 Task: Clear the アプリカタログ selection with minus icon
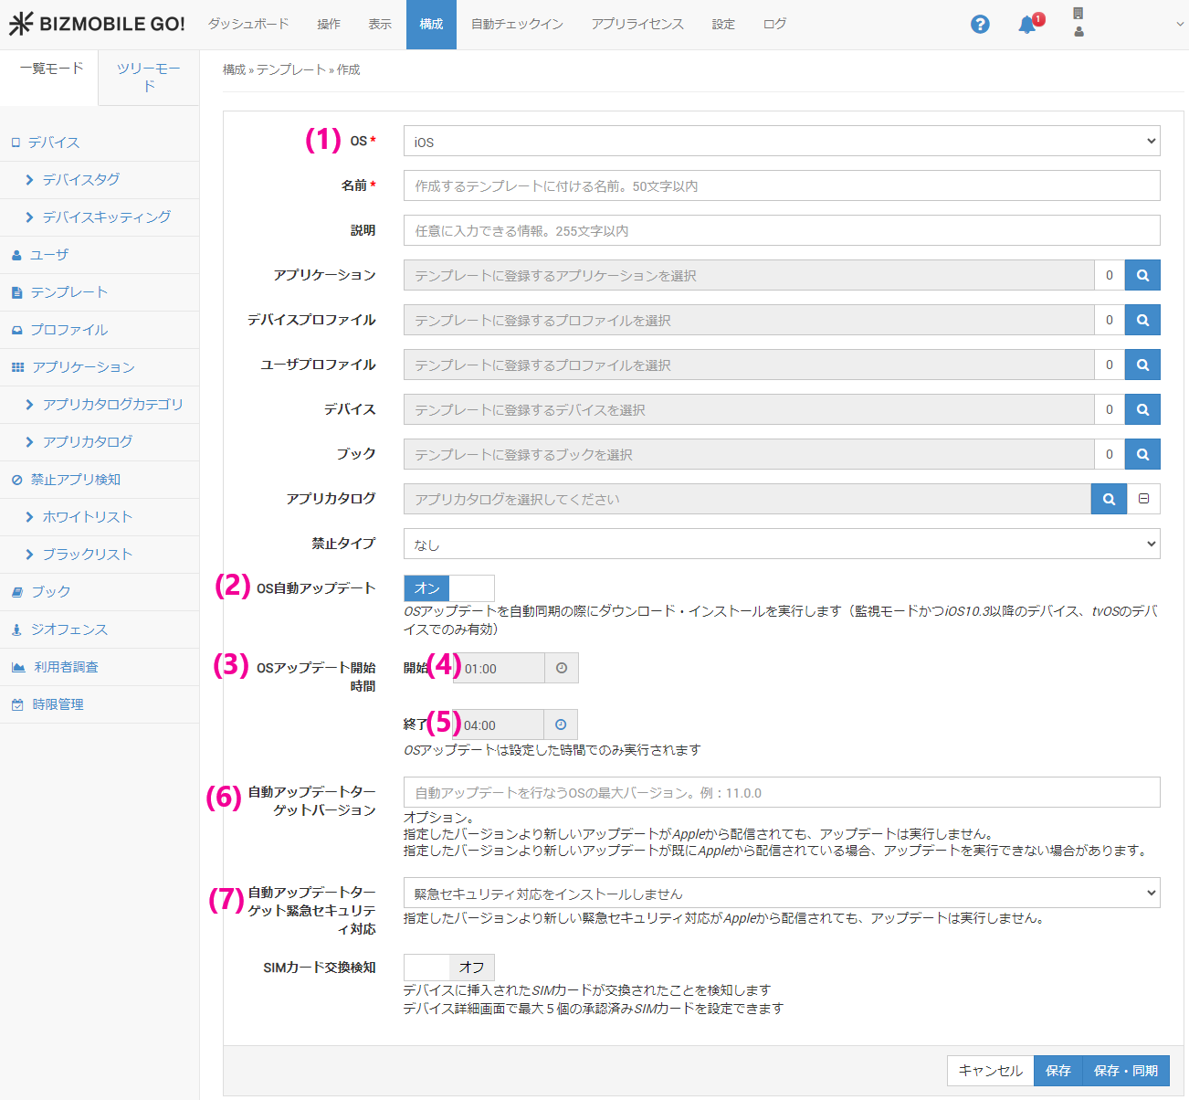(x=1143, y=499)
